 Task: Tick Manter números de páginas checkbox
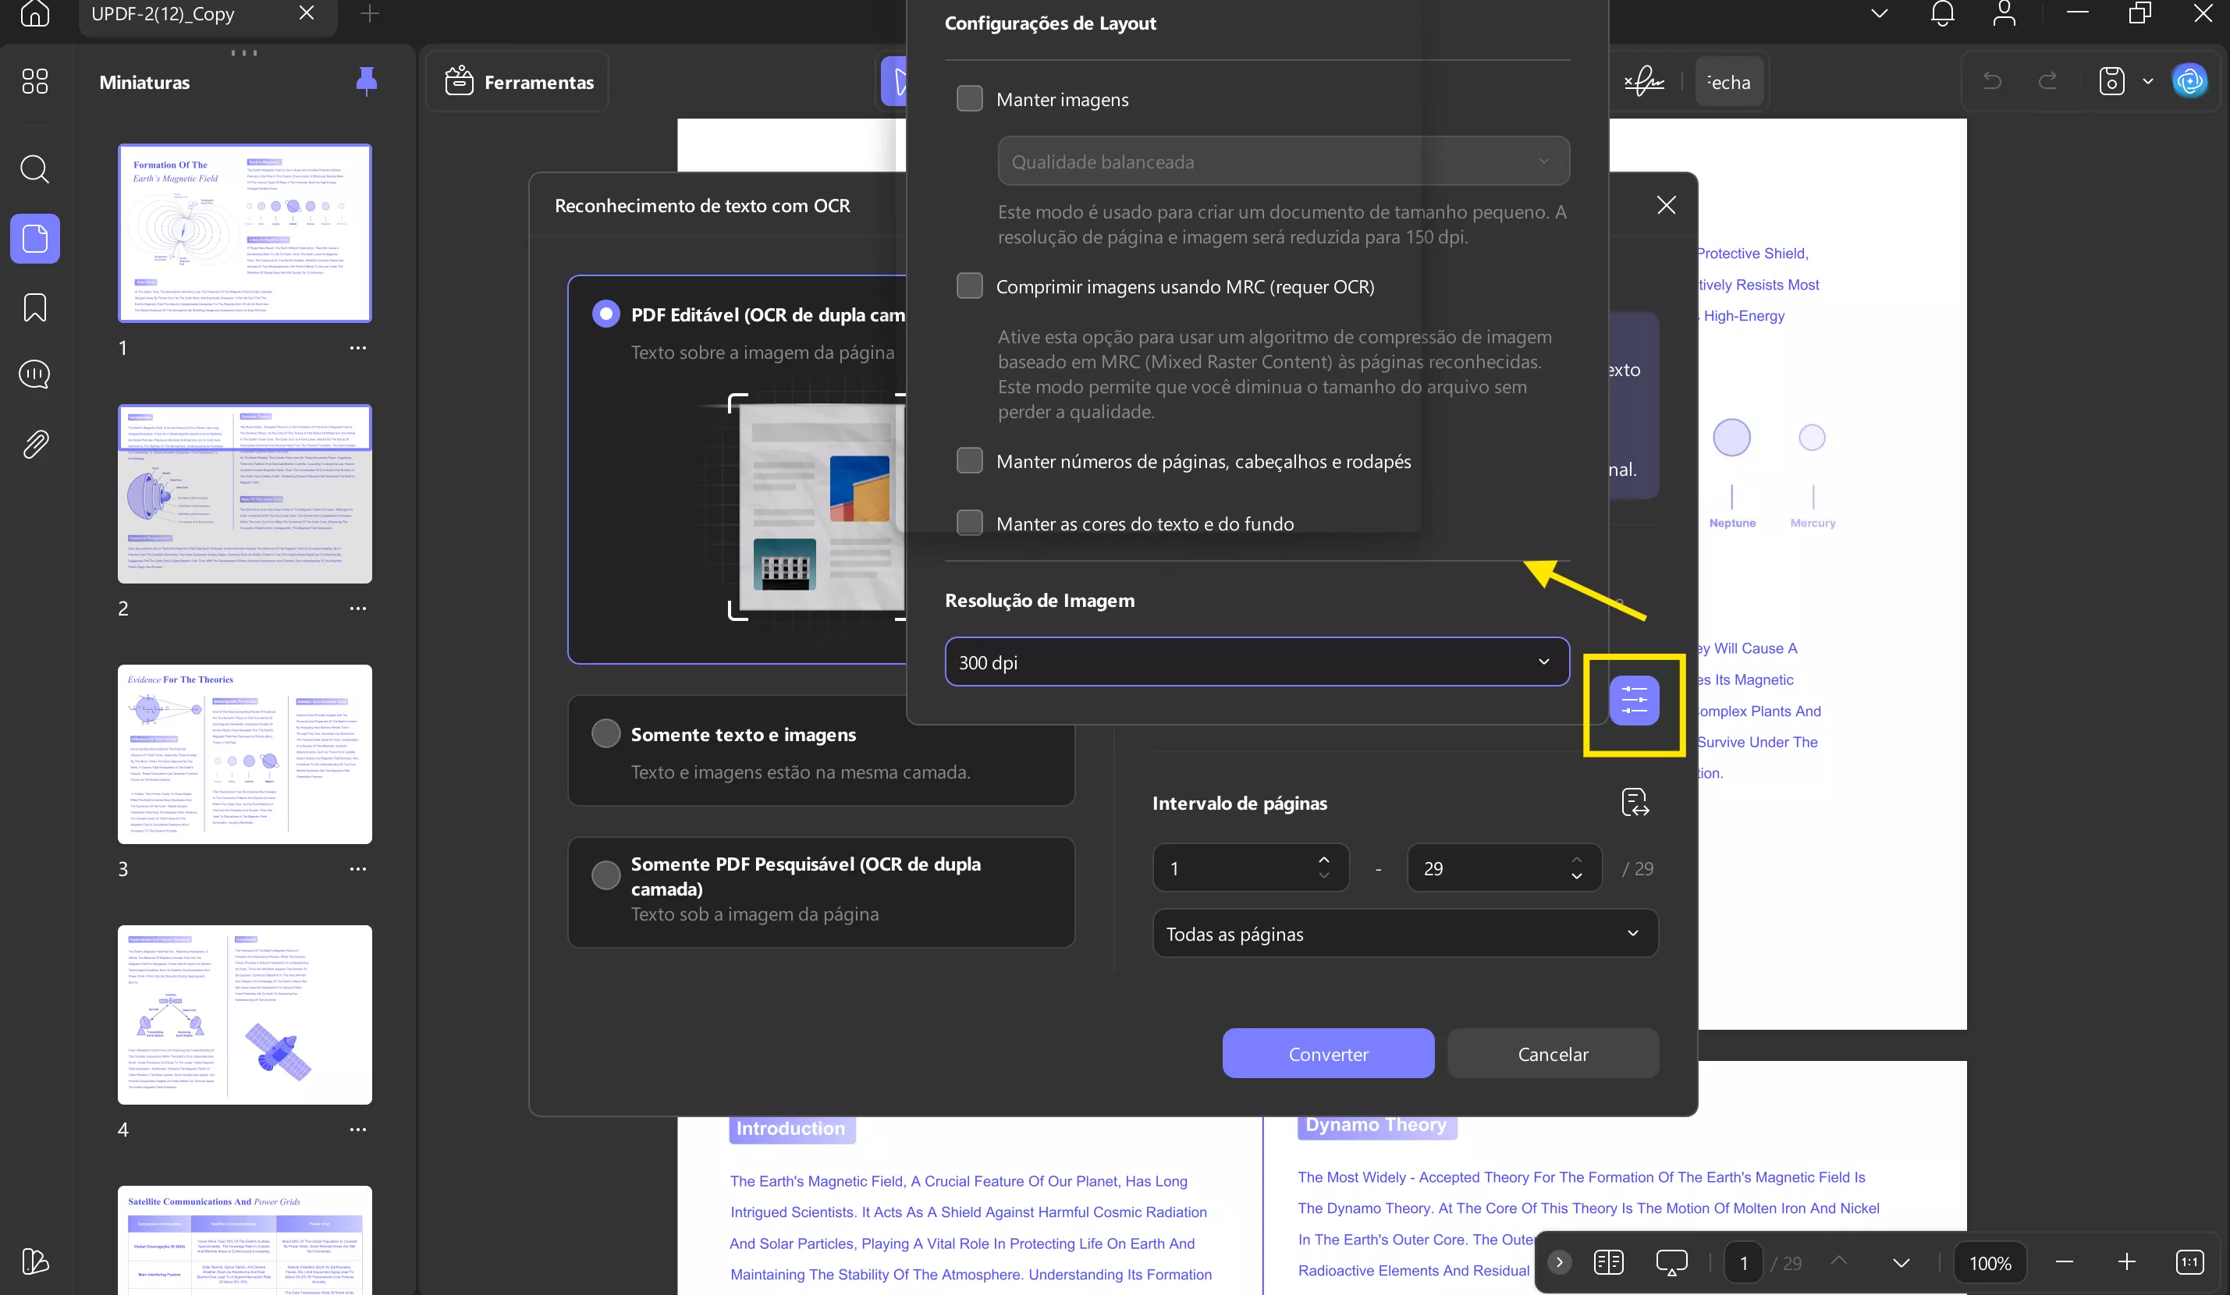click(x=970, y=461)
